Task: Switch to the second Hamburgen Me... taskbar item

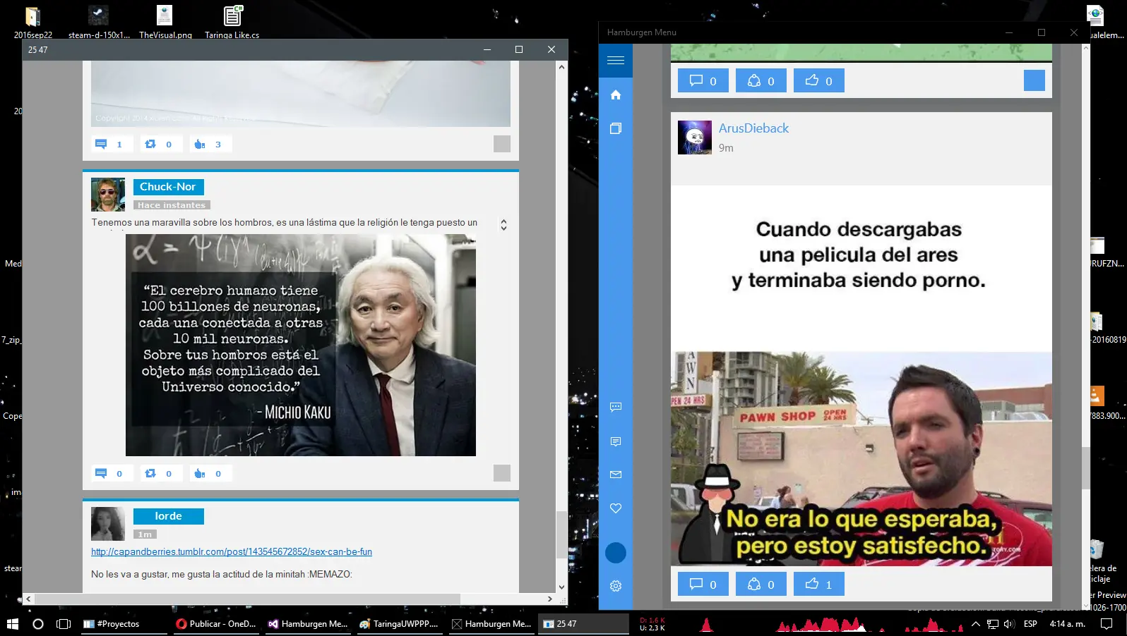Action: 491,624
